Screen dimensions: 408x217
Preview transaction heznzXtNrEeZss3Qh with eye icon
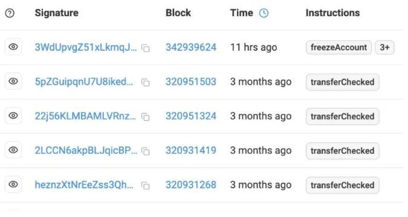(13, 184)
